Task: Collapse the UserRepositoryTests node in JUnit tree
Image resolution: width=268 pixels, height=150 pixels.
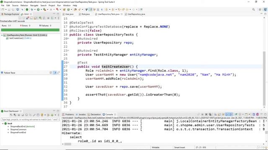Action: 2,35
